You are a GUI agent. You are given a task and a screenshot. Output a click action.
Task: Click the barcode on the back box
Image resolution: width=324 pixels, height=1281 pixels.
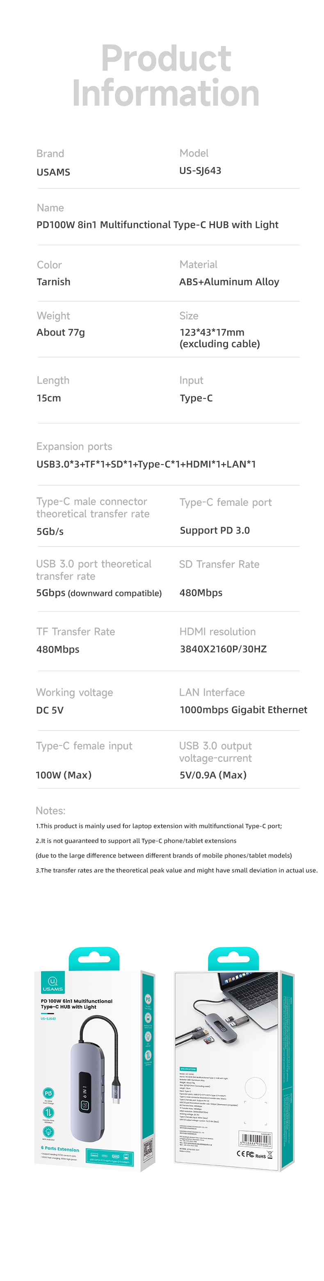[x=256, y=1140]
